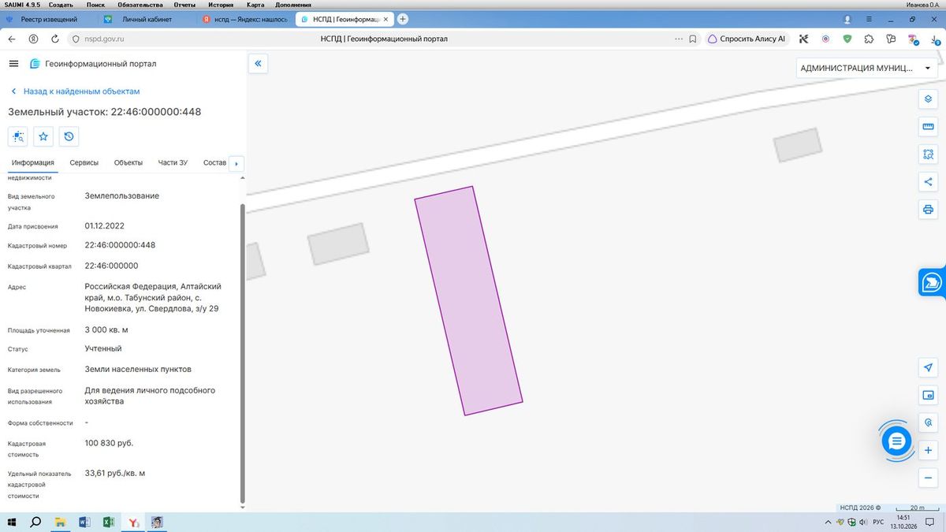Select the Информация tab
Image resolution: width=946 pixels, height=532 pixels.
point(33,163)
